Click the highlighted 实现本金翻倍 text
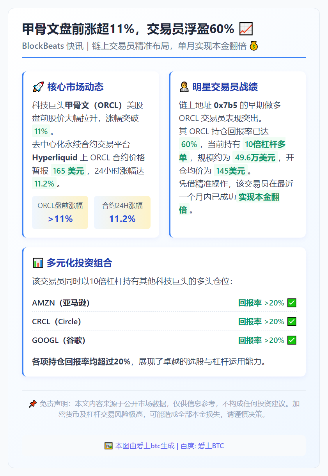The height and width of the screenshot is (476, 328). tap(229, 203)
